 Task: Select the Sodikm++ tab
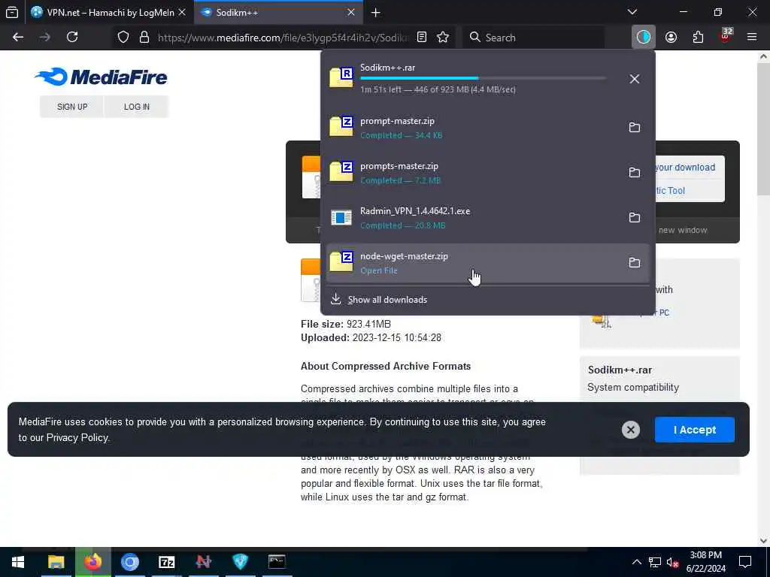tap(278, 12)
